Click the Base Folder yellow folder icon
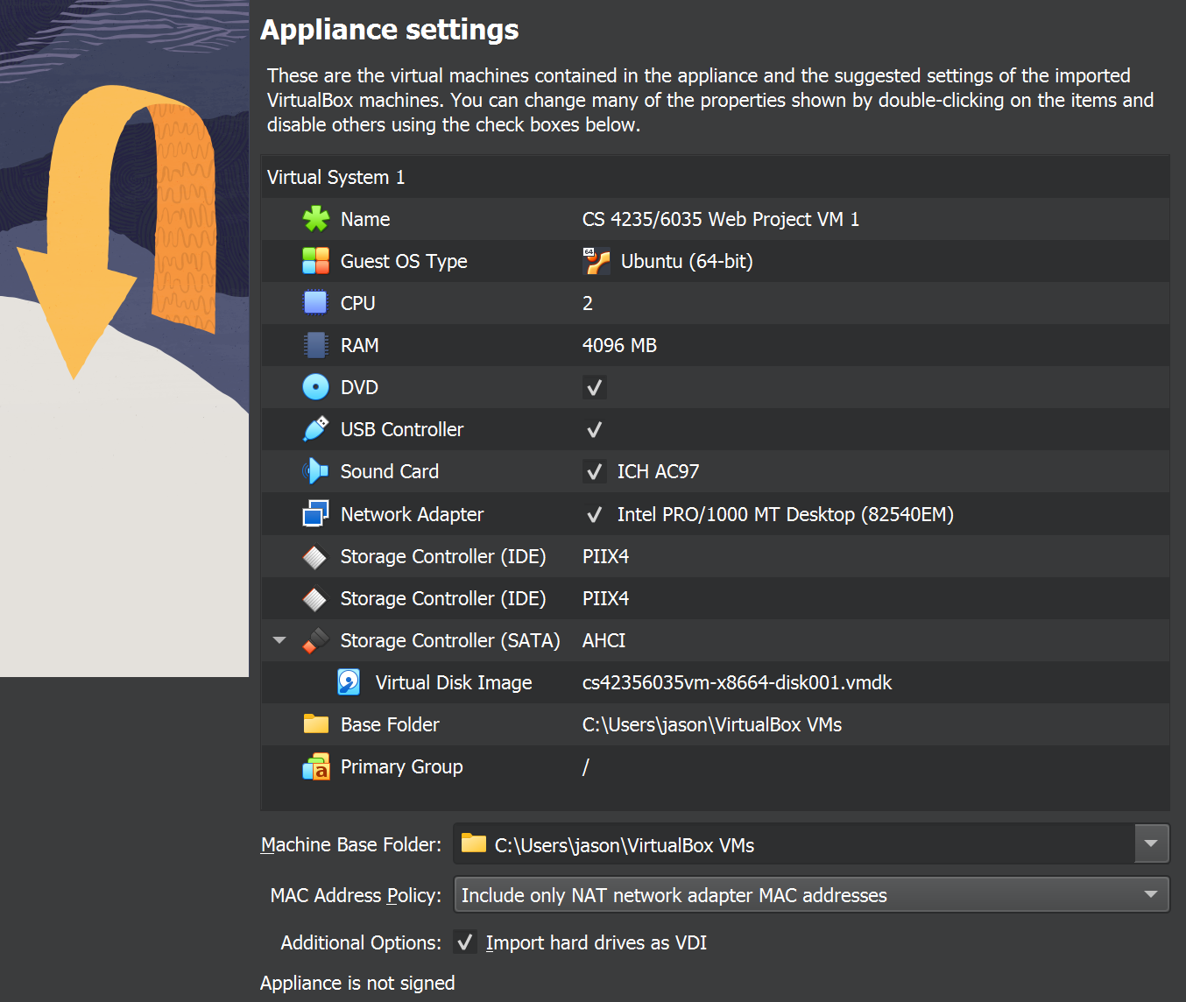 [x=315, y=723]
